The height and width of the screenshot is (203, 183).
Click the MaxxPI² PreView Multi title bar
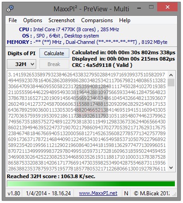tap(91, 9)
